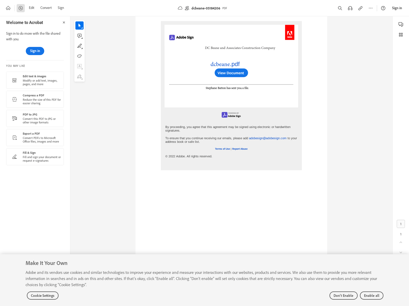Image resolution: width=409 pixels, height=306 pixels.
Task: Click the headphones read aloud icon
Action: [x=350, y=8]
